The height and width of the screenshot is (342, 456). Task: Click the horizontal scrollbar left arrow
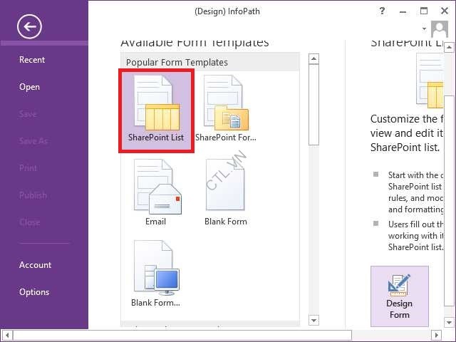click(6, 334)
